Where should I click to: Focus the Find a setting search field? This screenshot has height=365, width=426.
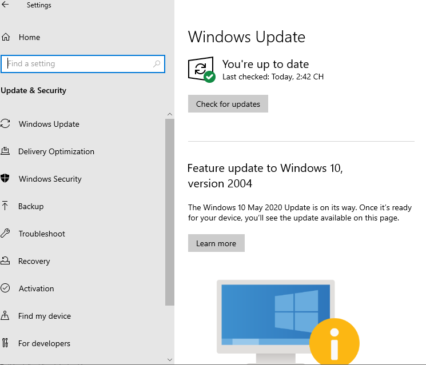(83, 64)
